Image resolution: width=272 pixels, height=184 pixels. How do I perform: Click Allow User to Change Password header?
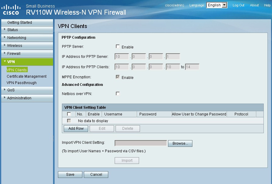(x=199, y=114)
